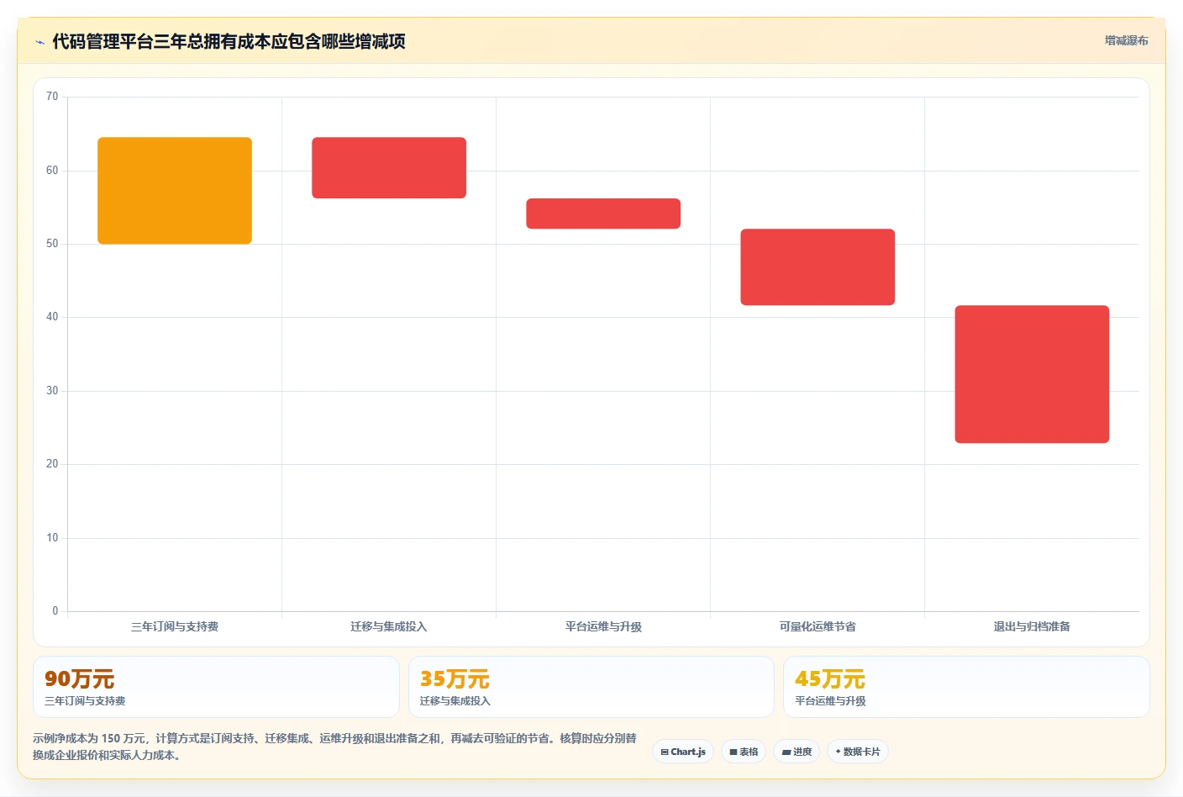Screen dimensions: 1183x797
Task: Click the orange 三年订阅与支持费 bar
Action: (175, 191)
